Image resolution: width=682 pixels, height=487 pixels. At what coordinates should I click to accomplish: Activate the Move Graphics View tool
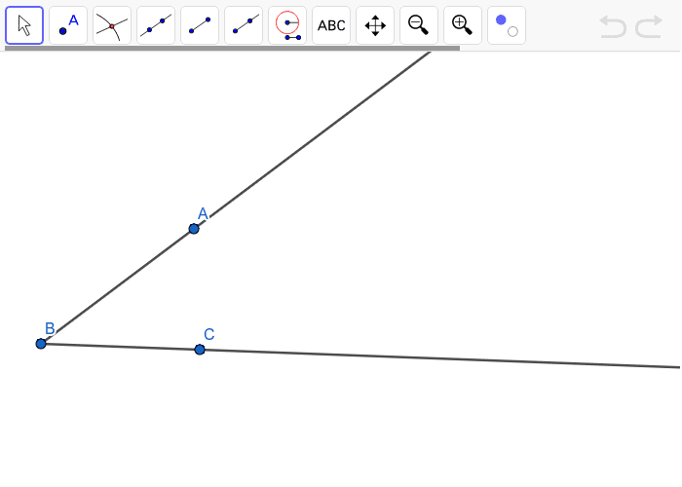[375, 25]
